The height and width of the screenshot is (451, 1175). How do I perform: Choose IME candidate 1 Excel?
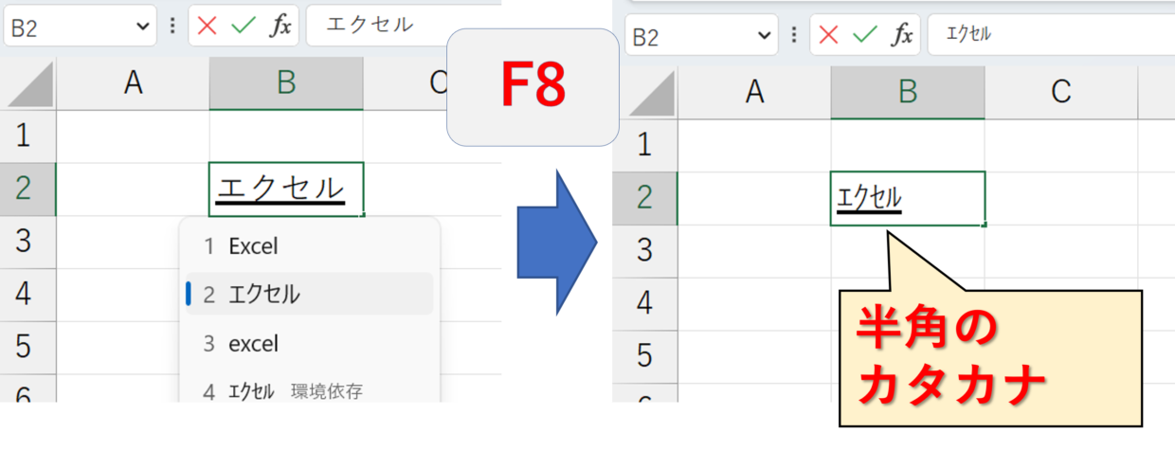pos(253,246)
